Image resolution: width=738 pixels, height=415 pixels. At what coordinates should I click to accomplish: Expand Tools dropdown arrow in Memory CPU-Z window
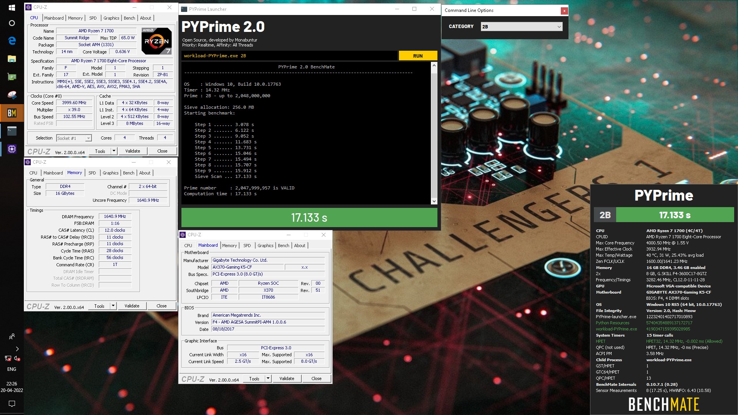click(x=113, y=306)
